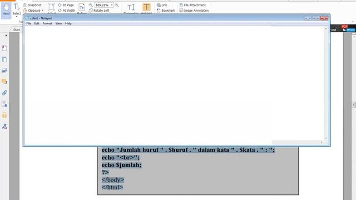356x200 pixels.
Task: Open Notepad Help menu
Action: click(68, 23)
